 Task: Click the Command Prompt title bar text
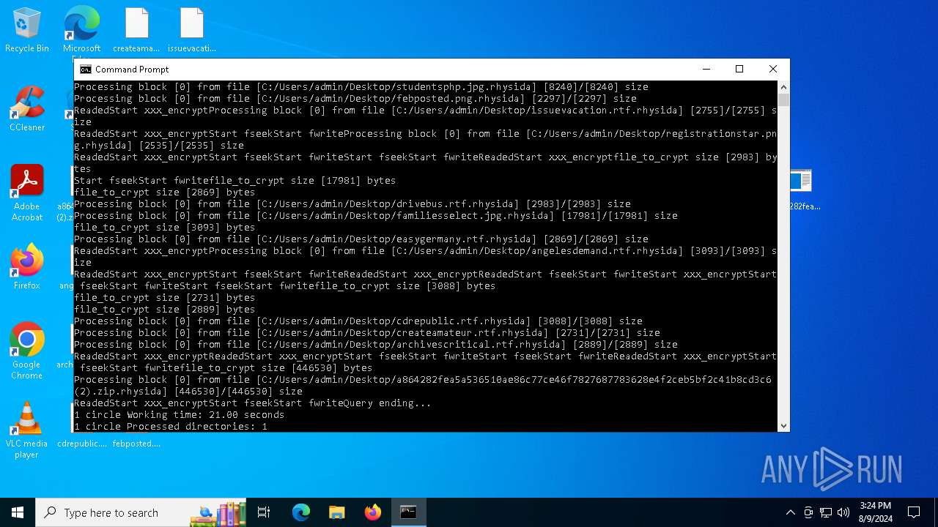(132, 70)
